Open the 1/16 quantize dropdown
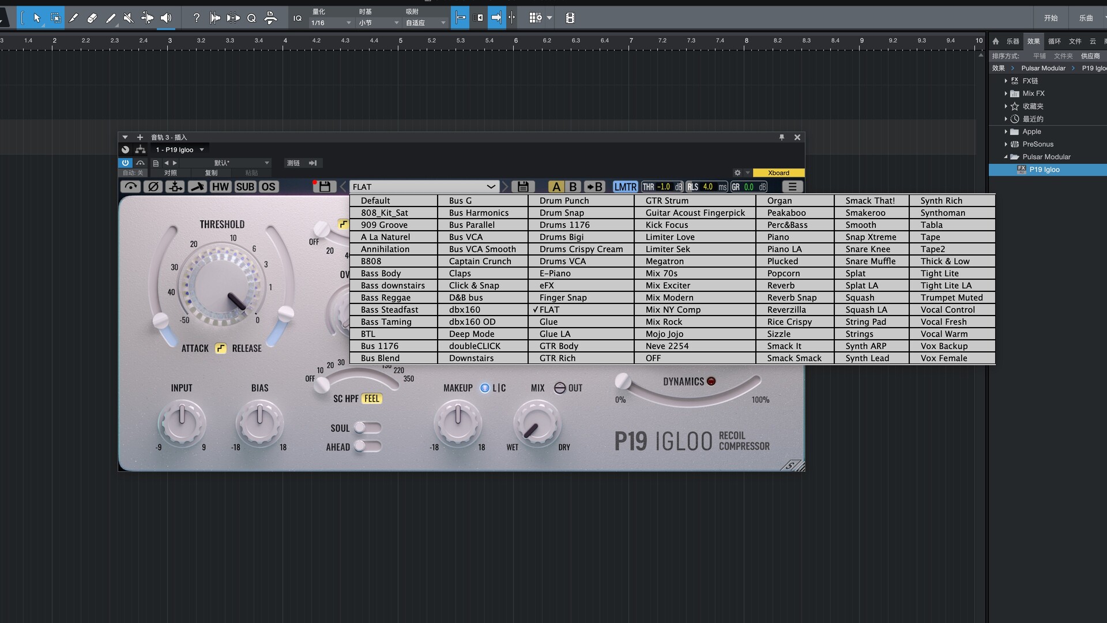Image resolution: width=1107 pixels, height=623 pixels. pyautogui.click(x=331, y=22)
